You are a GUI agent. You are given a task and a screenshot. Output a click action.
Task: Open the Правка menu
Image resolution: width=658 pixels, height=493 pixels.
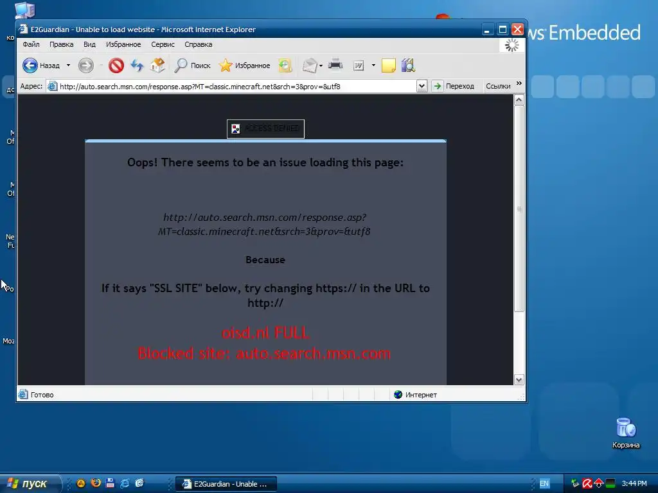61,44
